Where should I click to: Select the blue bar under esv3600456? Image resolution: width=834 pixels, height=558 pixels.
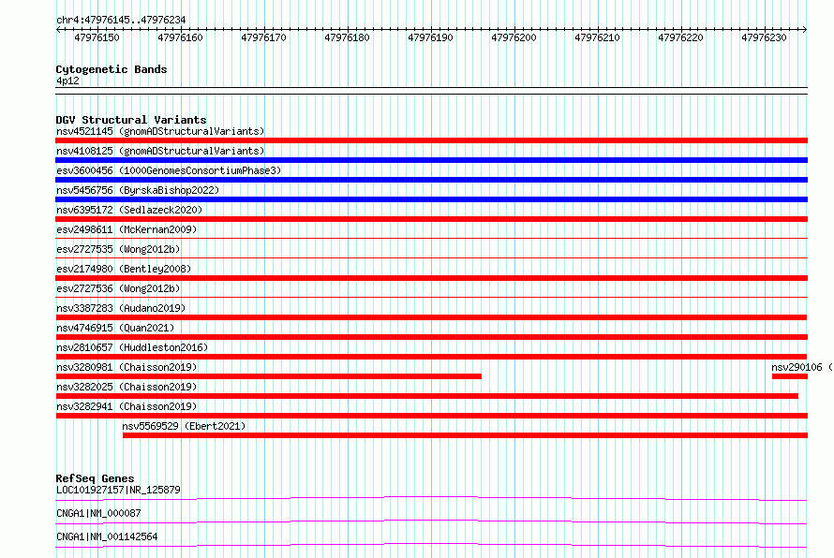pyautogui.click(x=431, y=180)
